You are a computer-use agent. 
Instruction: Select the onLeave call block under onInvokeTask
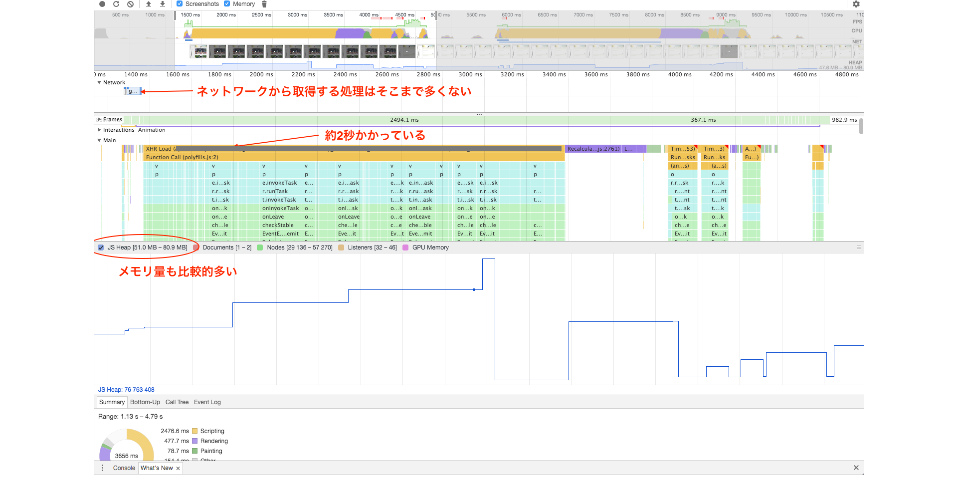point(273,217)
